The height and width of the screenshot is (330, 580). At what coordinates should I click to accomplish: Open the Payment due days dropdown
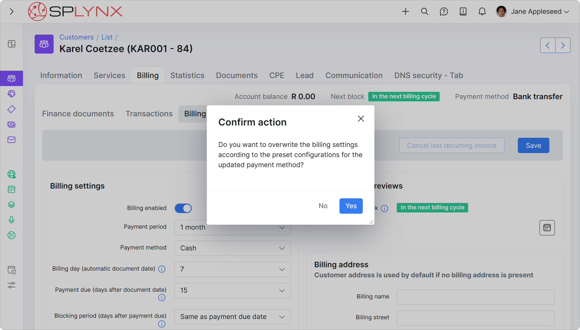coord(232,291)
